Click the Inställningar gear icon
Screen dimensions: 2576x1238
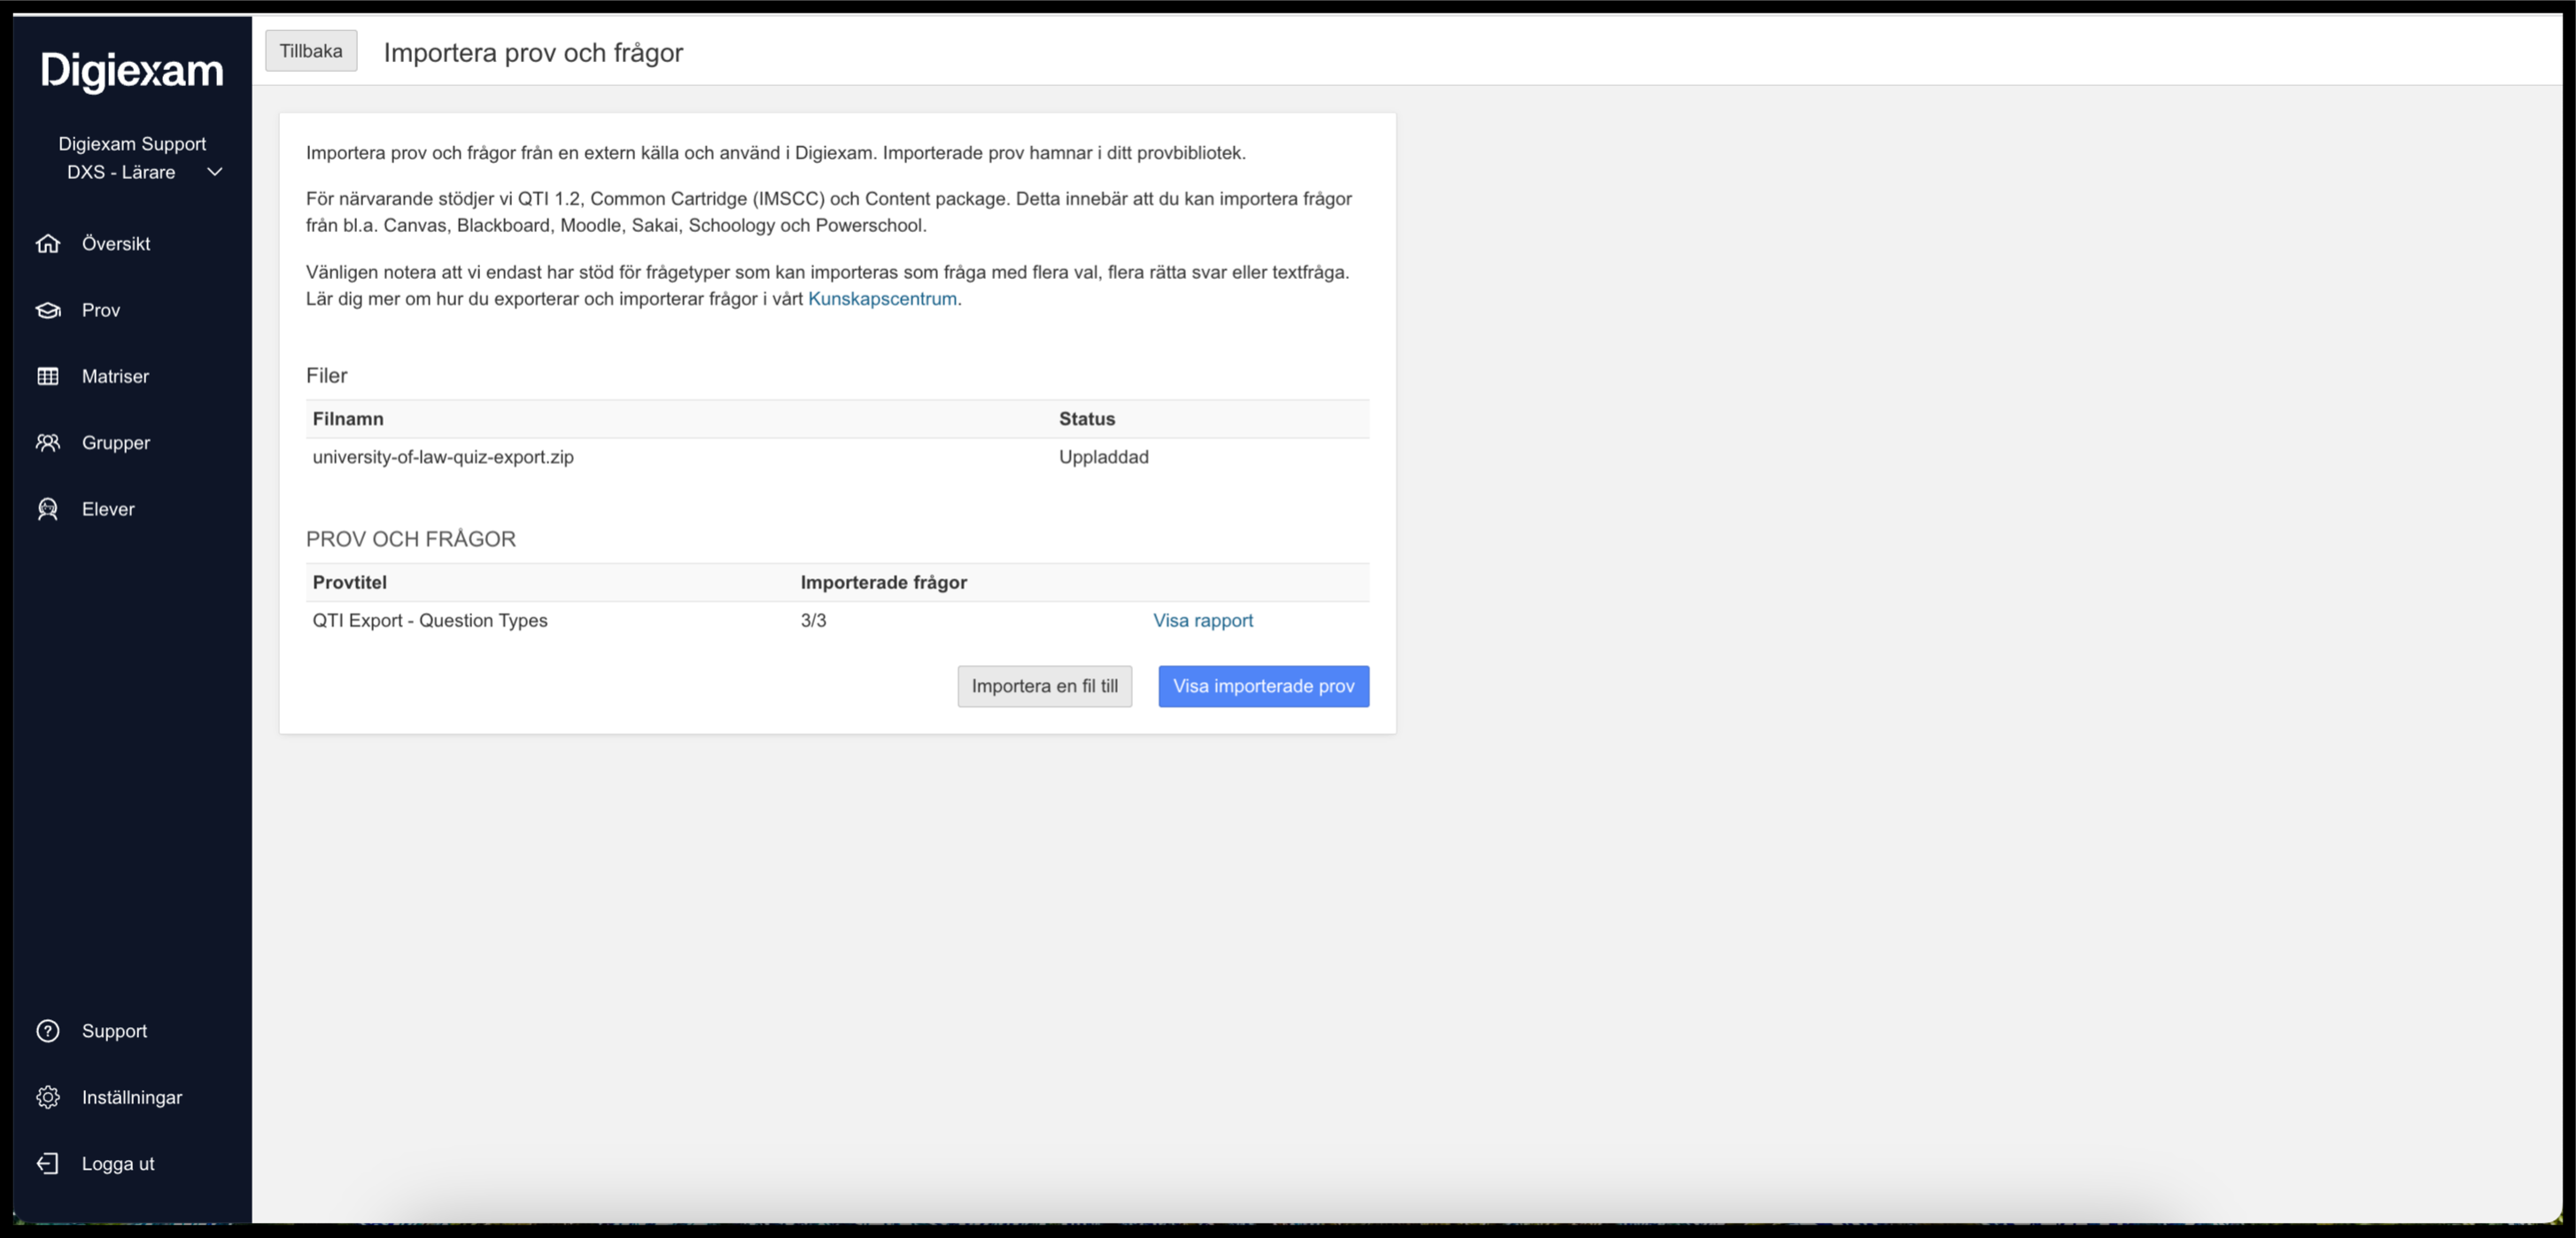tap(48, 1097)
